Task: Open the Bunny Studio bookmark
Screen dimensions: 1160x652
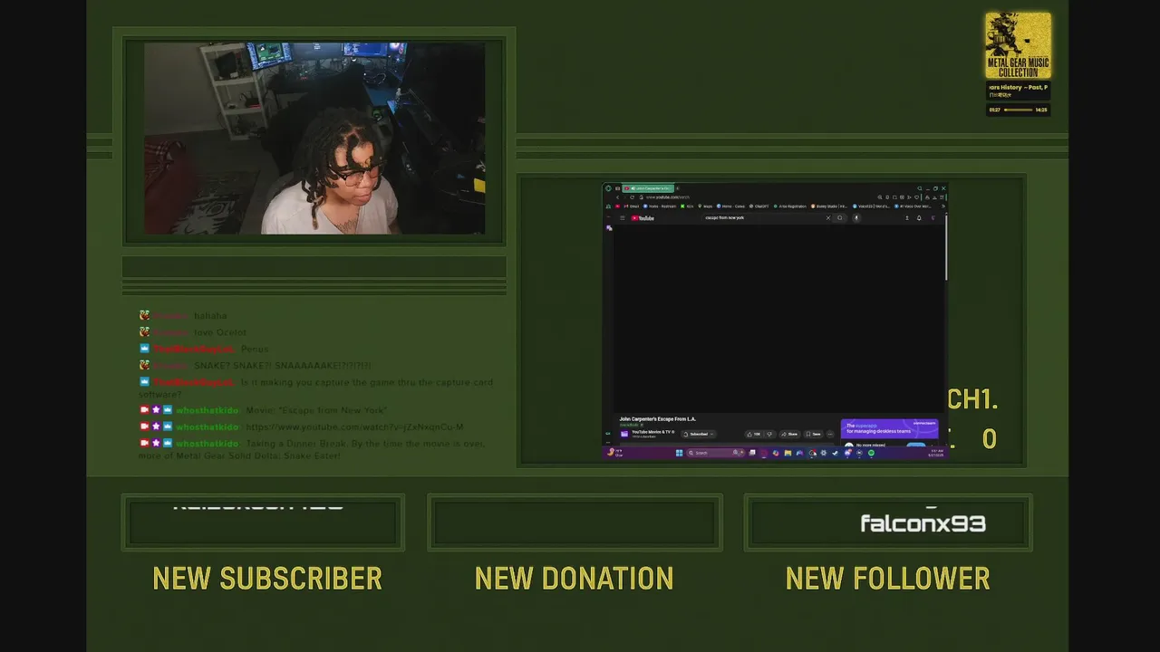Action: point(829,206)
